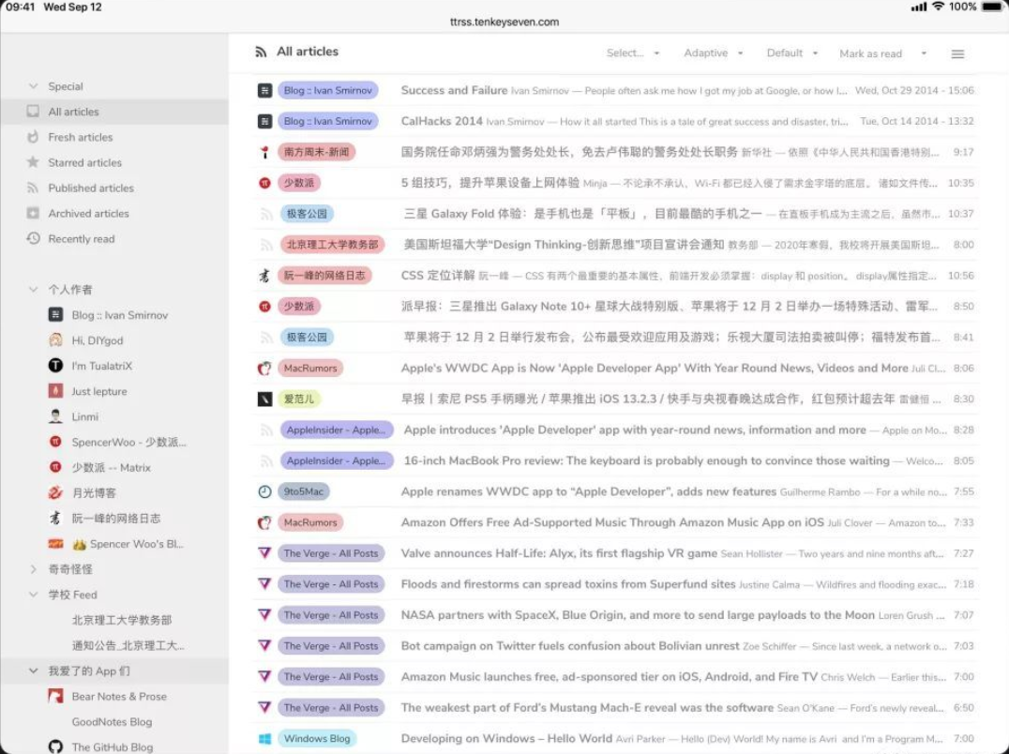Click the Verge icon on Half-Life: Alyx row
Screen dimensions: 1009x754
tap(264, 552)
